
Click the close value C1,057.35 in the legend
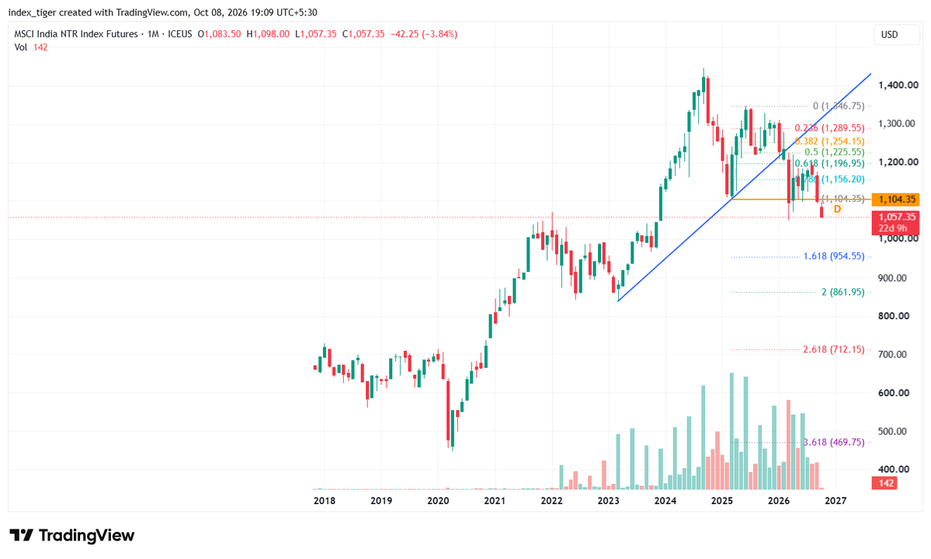363,34
